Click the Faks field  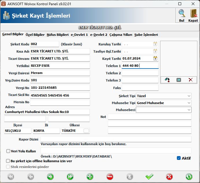click(140, 88)
